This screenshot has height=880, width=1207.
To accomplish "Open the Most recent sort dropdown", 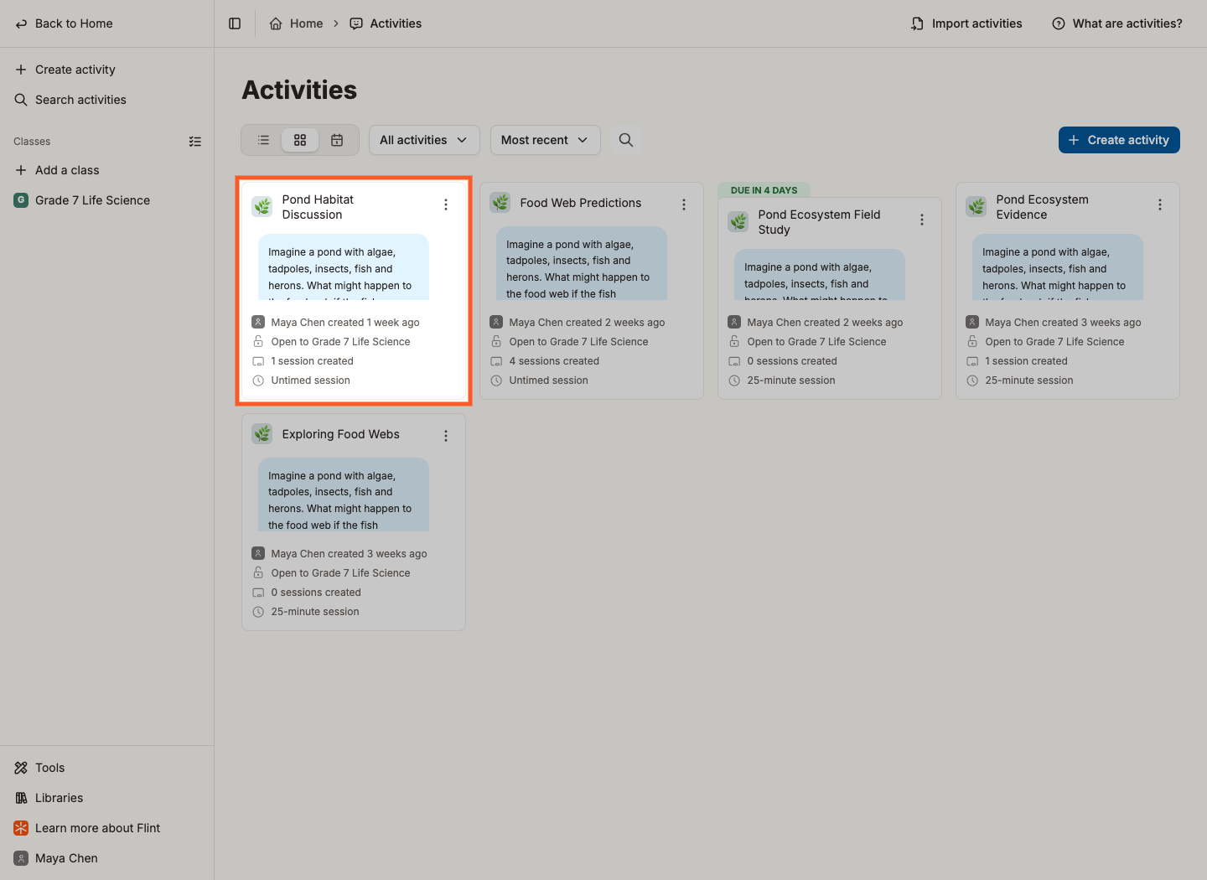I will pyautogui.click(x=546, y=140).
